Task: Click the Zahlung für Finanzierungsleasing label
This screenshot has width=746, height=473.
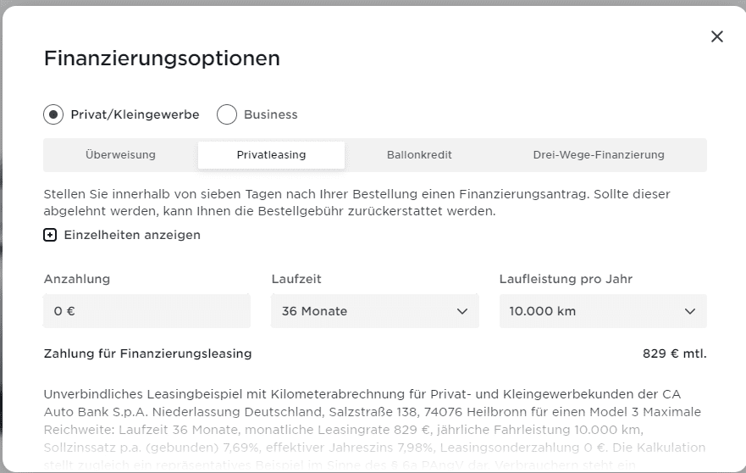Action: pos(147,353)
